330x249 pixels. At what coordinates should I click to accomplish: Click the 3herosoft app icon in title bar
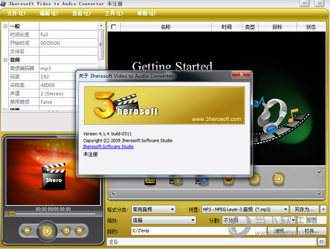[x=3, y=4]
